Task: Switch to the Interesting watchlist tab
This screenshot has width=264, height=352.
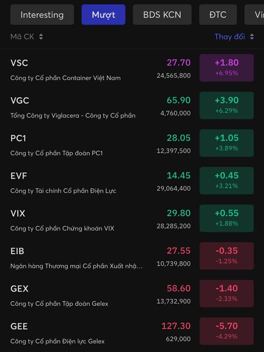Action: click(x=42, y=15)
